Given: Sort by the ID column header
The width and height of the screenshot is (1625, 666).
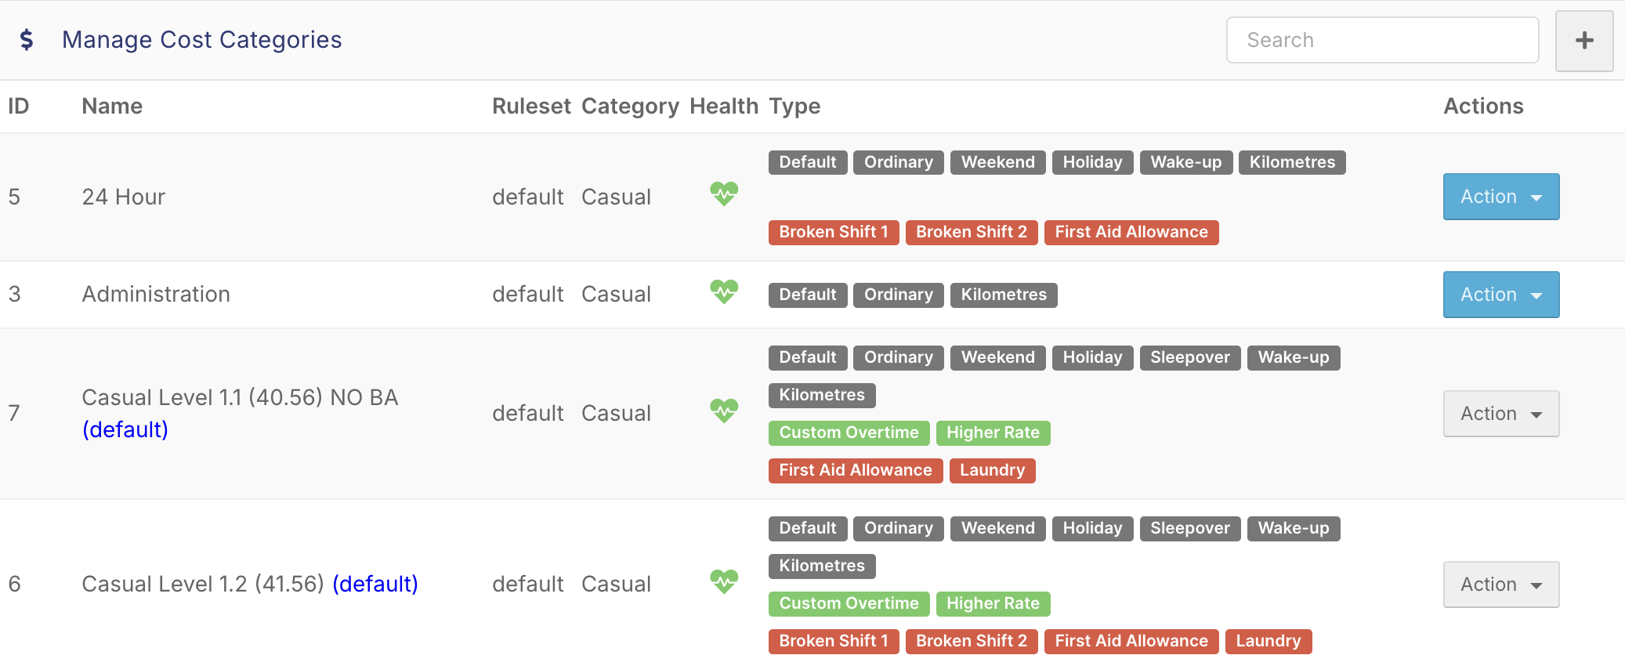Looking at the screenshot, I should [19, 106].
